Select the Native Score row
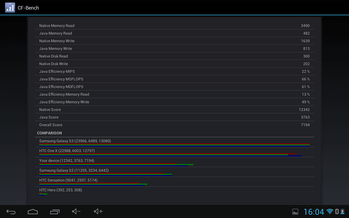This screenshot has height=218, width=349. tap(174, 110)
